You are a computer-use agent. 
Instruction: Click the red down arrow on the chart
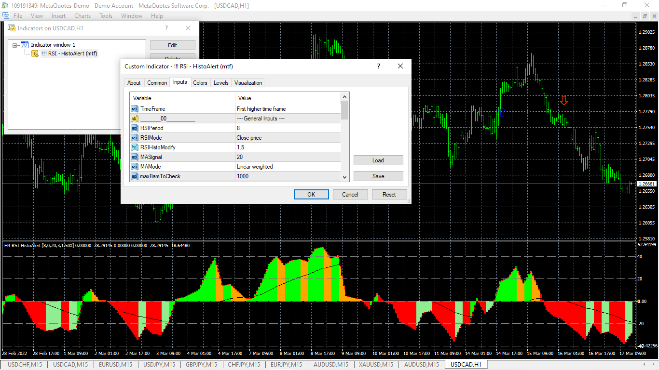coord(563,101)
